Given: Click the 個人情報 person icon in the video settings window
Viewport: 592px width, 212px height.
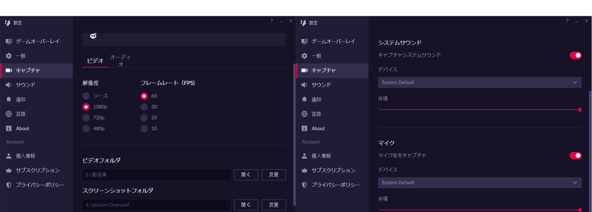Looking at the screenshot, I should pos(9,156).
